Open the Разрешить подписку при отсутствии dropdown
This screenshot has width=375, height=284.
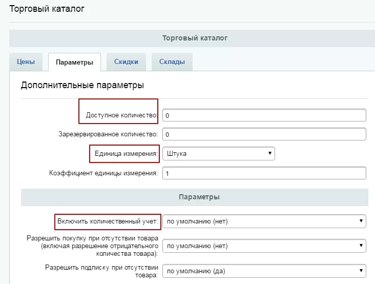(x=264, y=271)
